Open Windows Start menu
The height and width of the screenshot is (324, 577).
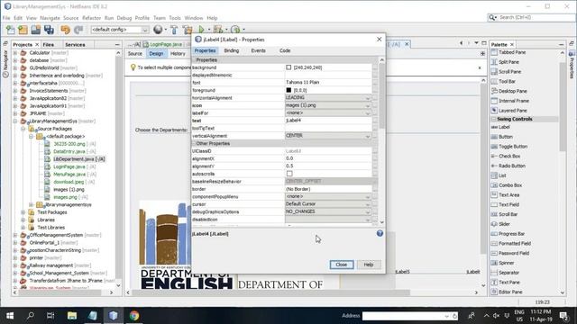10,316
